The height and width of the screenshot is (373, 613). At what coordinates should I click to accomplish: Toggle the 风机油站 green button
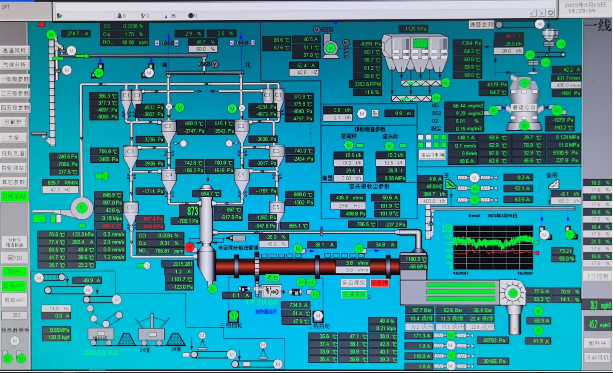coord(15,196)
